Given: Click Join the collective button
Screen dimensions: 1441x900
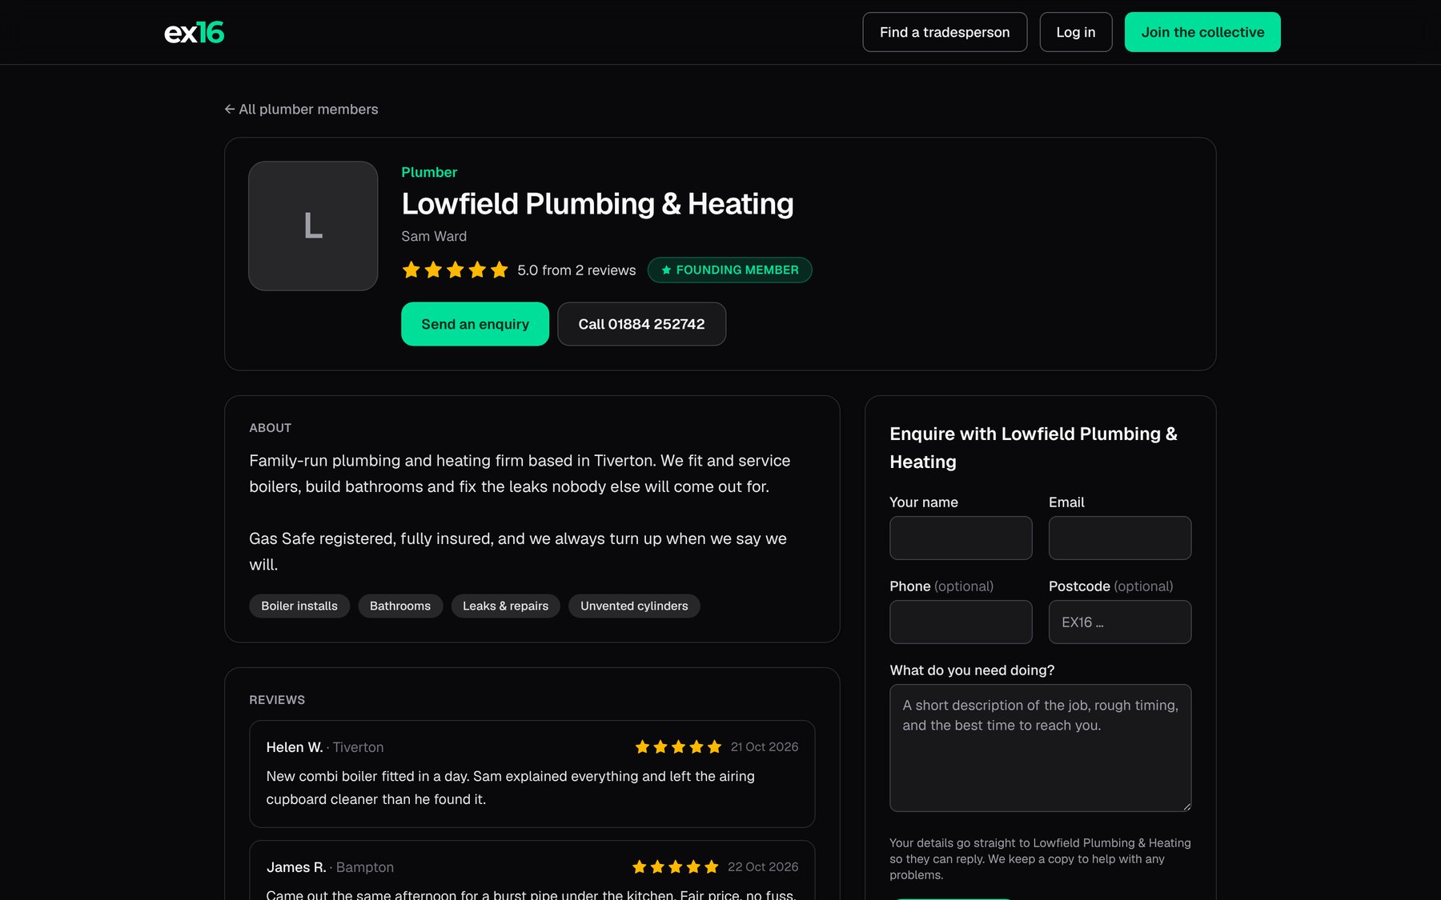Looking at the screenshot, I should pos(1202,32).
